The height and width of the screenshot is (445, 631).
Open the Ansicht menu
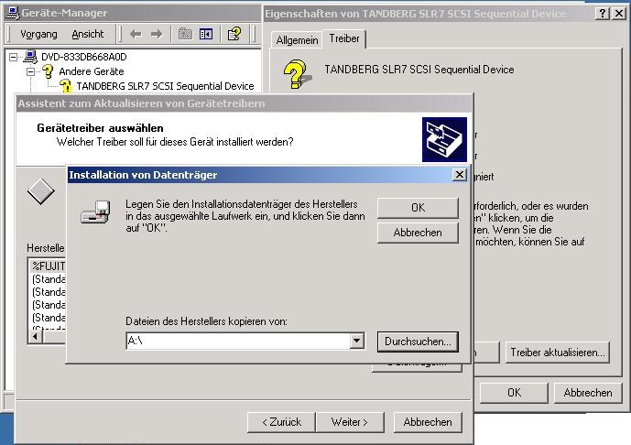coord(88,34)
